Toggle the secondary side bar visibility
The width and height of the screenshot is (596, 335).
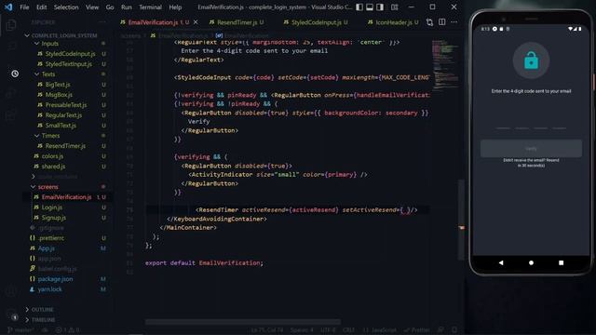click(x=380, y=7)
